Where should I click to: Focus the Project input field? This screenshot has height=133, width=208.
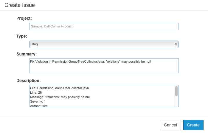(104, 26)
